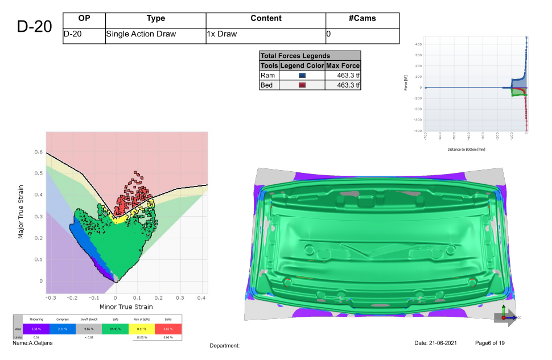Click the 'Compress' legend label

[x=62, y=320]
